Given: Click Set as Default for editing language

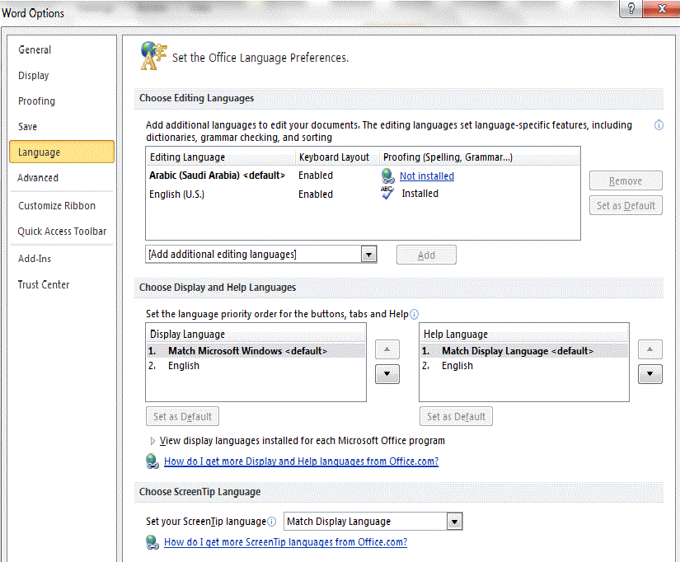Looking at the screenshot, I should pos(626,205).
